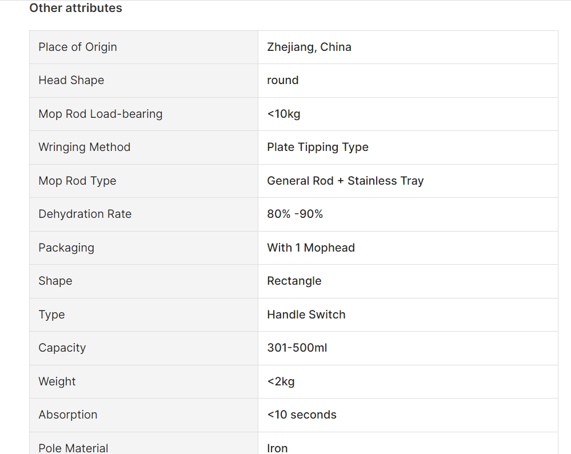This screenshot has width=571, height=454.
Task: Click the "With 1 Mophead" value
Action: [x=311, y=248]
